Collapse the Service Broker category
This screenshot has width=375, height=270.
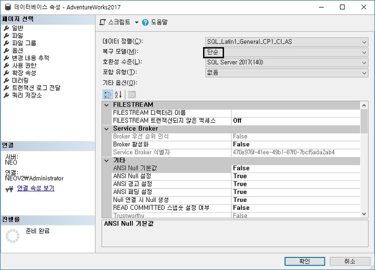point(106,129)
